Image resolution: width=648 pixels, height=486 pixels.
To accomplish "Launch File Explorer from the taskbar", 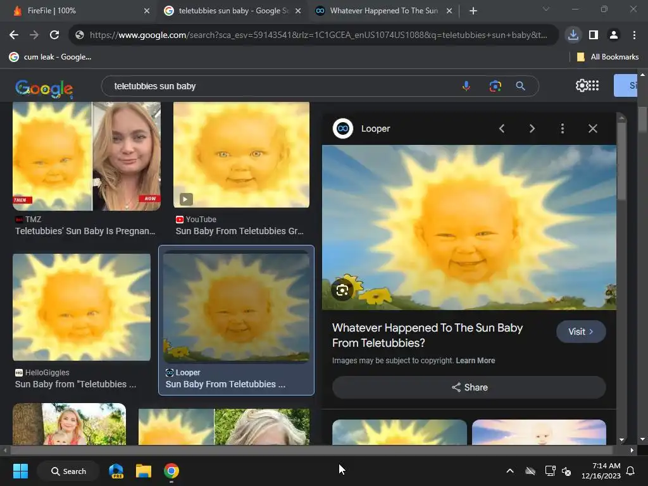I will click(144, 471).
